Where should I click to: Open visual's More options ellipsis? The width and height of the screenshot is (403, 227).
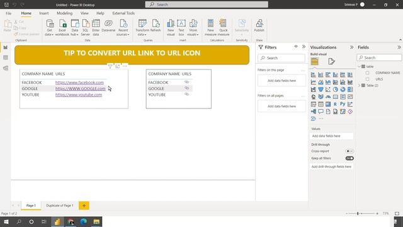[x=125, y=66]
